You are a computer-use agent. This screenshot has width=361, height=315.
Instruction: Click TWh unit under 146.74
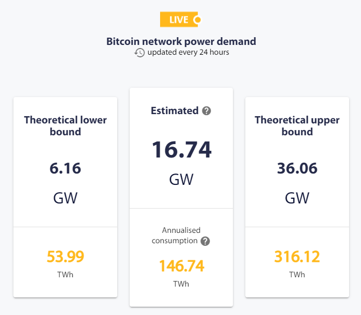pos(181,284)
